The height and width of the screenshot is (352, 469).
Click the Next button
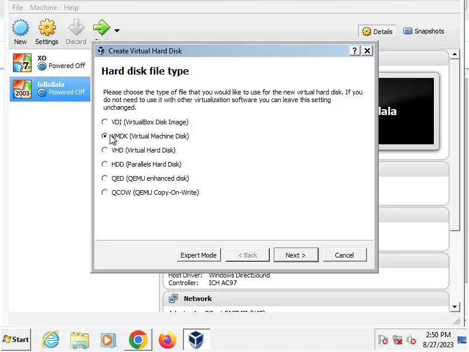pos(296,255)
